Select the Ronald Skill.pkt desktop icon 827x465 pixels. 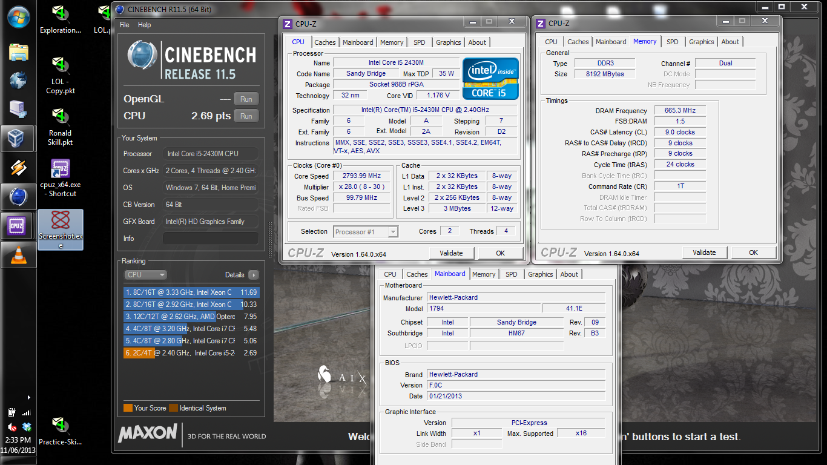click(60, 127)
